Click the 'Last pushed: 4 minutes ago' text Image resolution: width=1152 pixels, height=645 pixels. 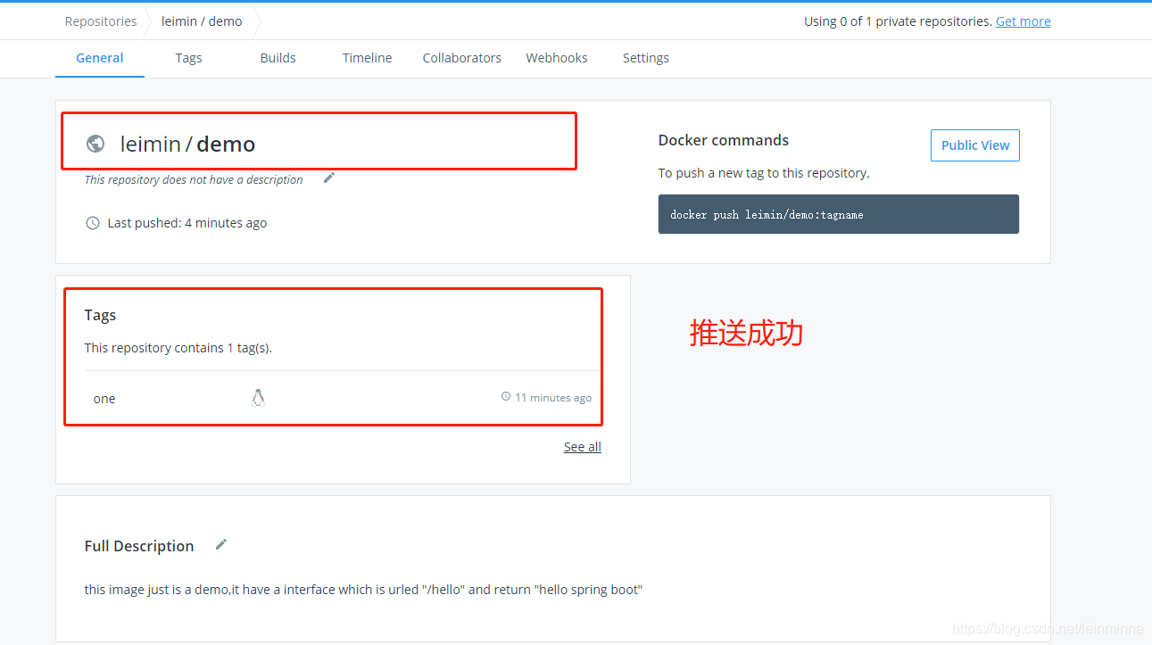tap(187, 223)
